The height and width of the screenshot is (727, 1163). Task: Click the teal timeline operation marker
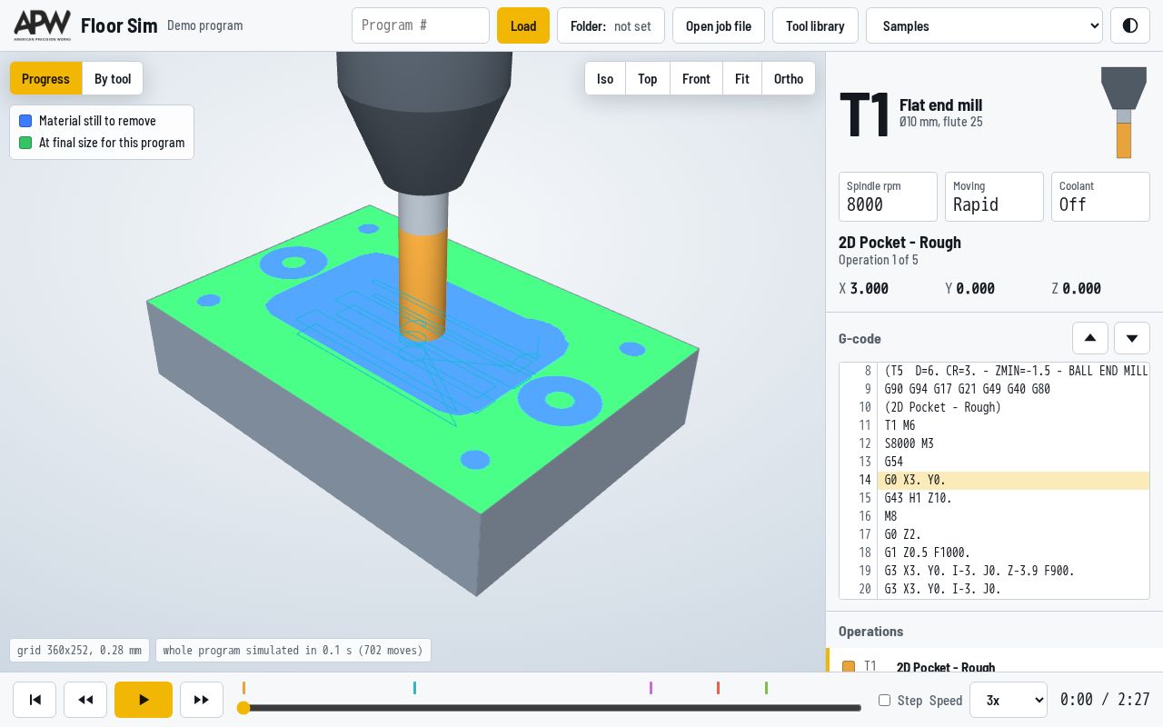point(414,688)
